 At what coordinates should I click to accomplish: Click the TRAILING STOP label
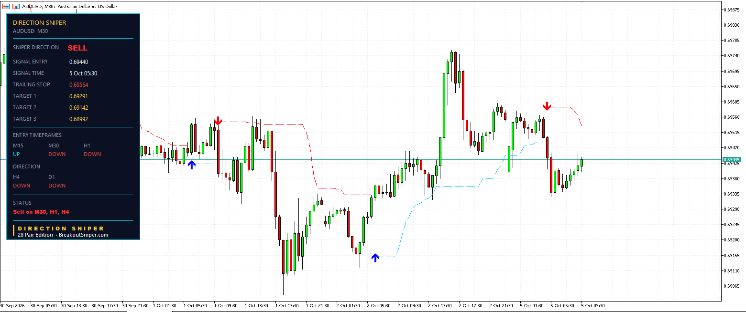tap(32, 84)
